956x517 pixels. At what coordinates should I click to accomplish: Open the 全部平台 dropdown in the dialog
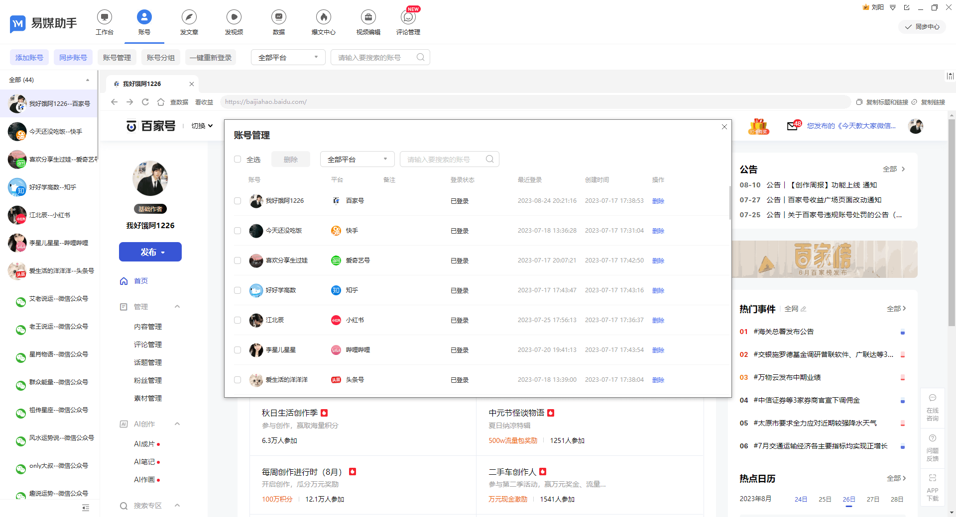[x=357, y=159]
